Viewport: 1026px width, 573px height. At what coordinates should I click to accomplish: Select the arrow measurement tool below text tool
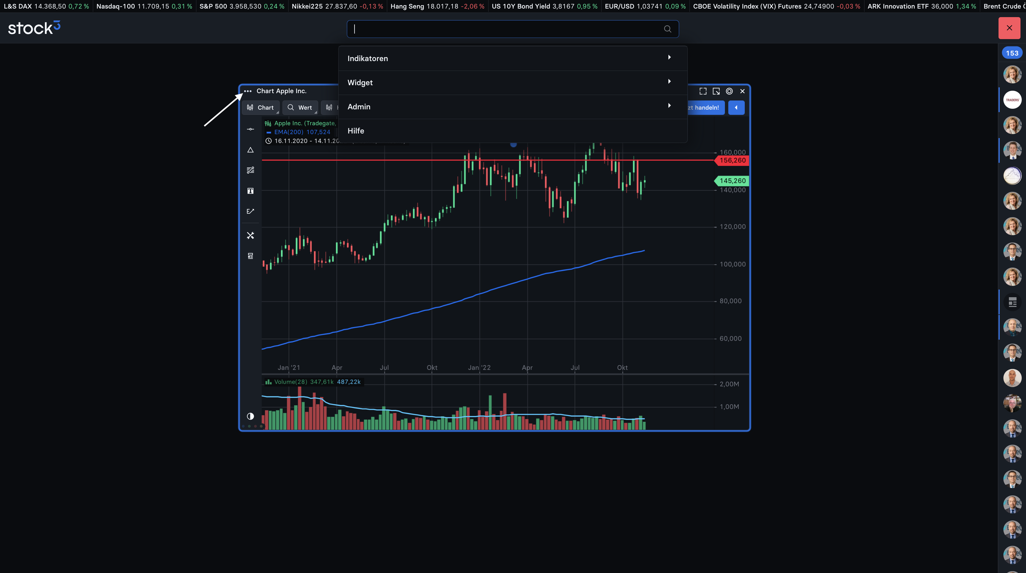pos(250,211)
